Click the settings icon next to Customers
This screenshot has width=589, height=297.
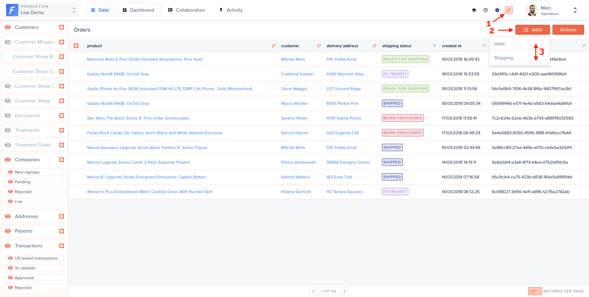[x=62, y=27]
